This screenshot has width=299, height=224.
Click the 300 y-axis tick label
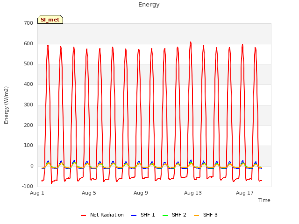(x=28, y=105)
